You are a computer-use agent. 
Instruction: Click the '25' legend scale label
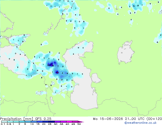pyautogui.click(x=50, y=124)
